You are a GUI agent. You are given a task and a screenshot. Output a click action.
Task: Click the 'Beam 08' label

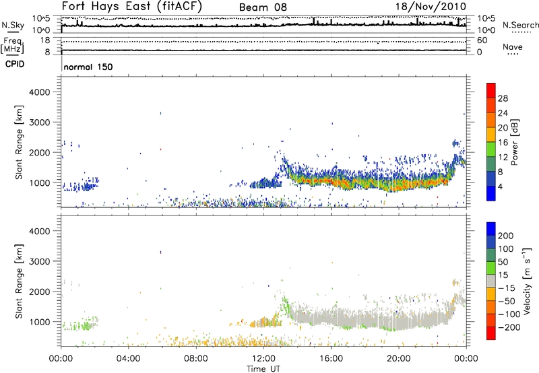coord(263,7)
